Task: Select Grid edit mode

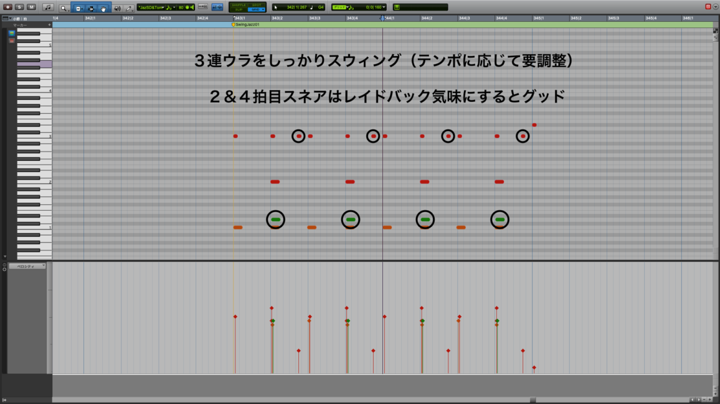Action: point(256,10)
